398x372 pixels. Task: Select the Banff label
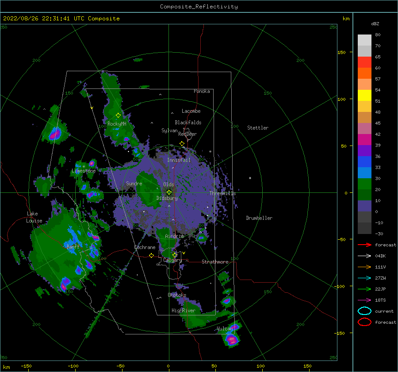point(73,246)
